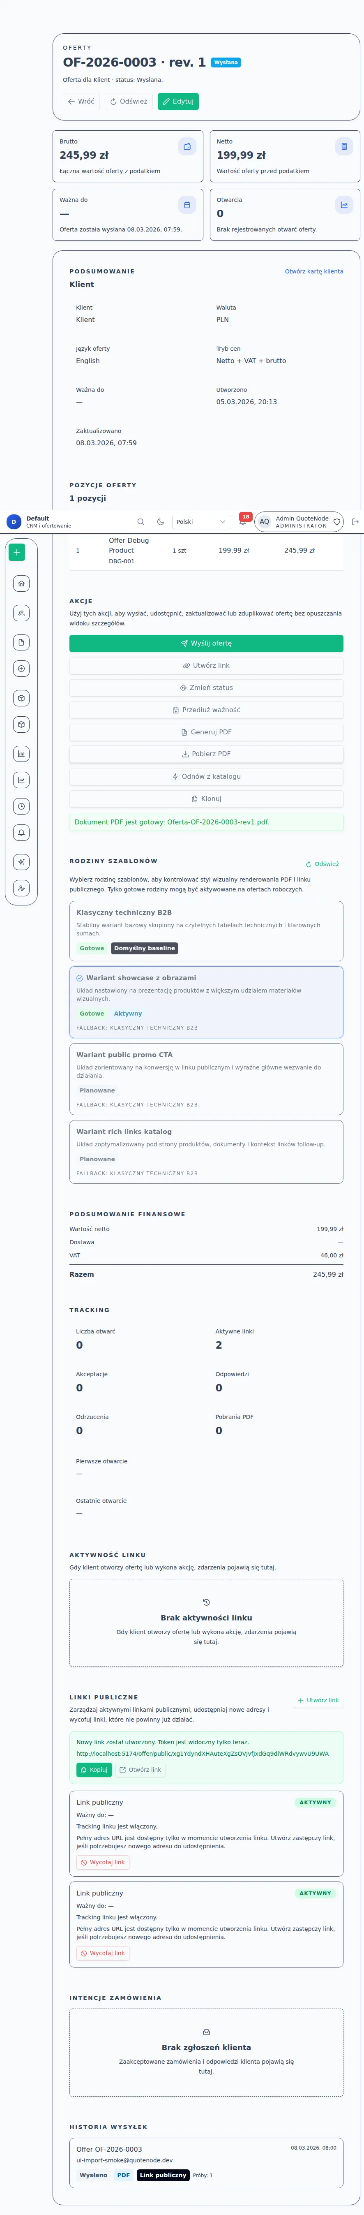Click the Klonuj action

[206, 799]
